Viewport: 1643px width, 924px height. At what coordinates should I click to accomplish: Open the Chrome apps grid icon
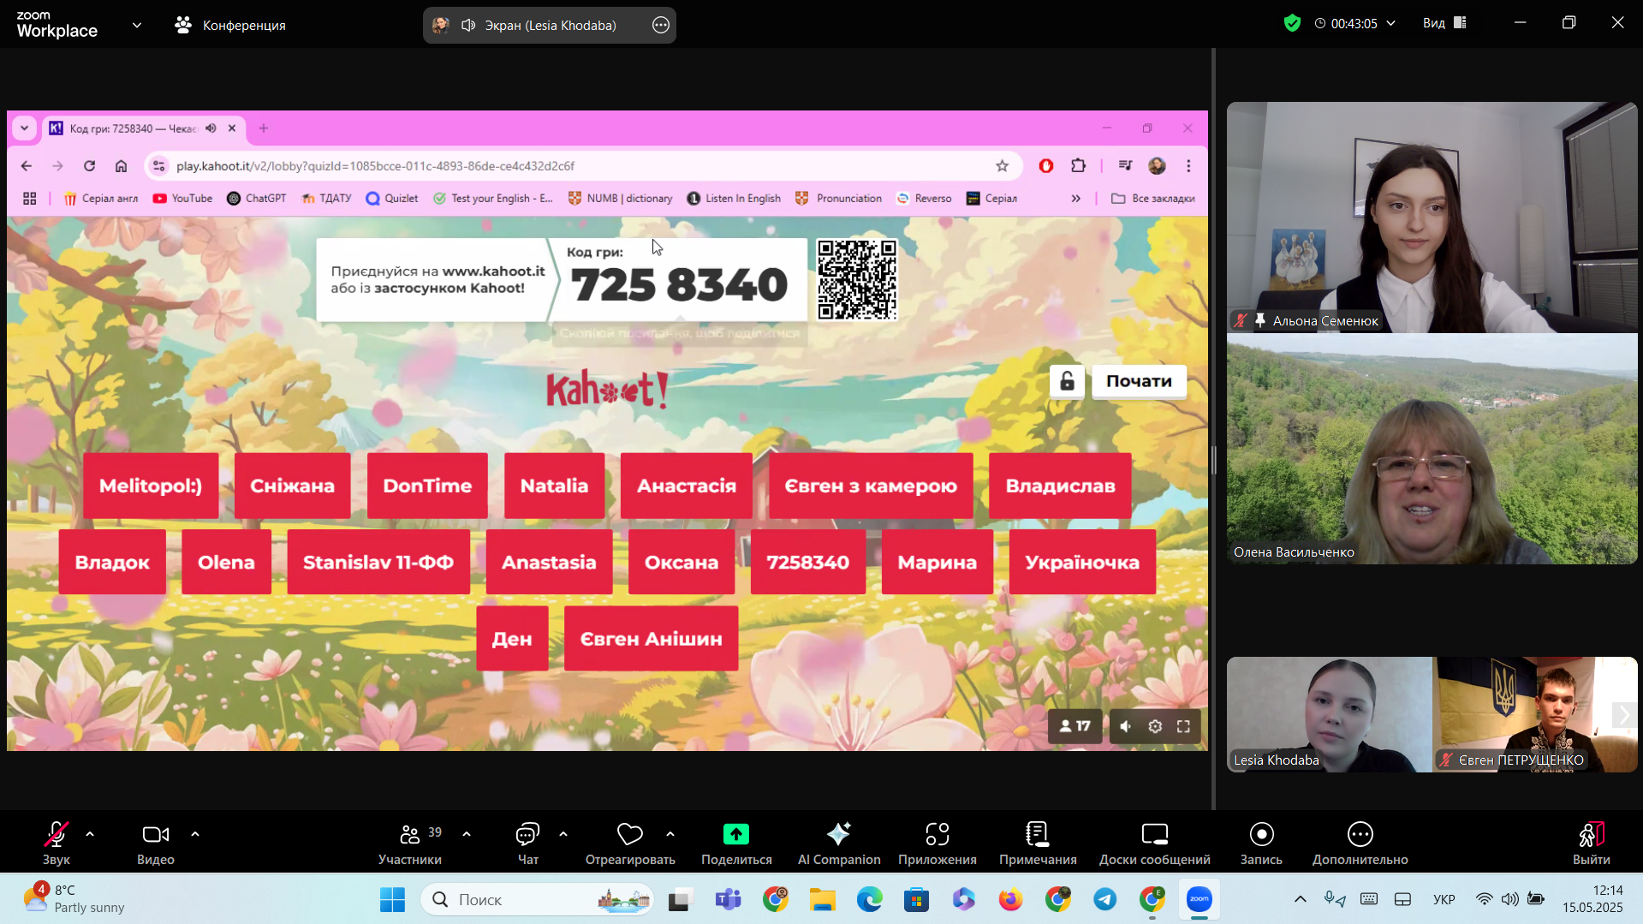[30, 199]
